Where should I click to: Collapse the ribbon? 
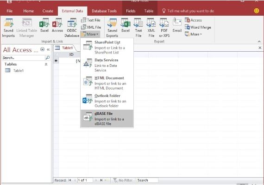(259, 42)
